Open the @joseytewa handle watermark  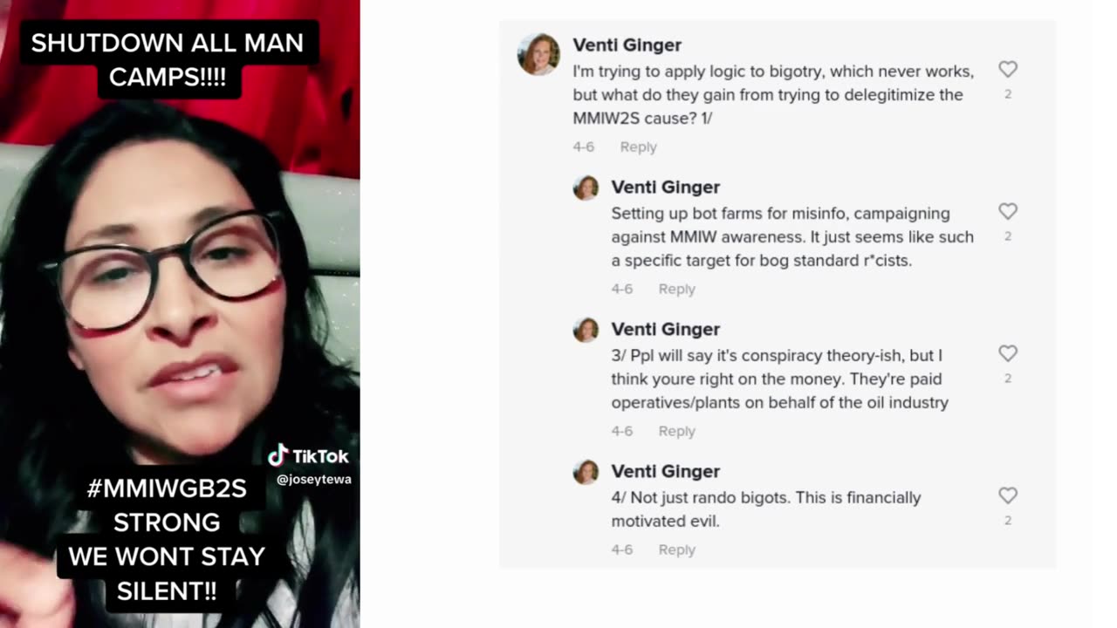pyautogui.click(x=313, y=479)
